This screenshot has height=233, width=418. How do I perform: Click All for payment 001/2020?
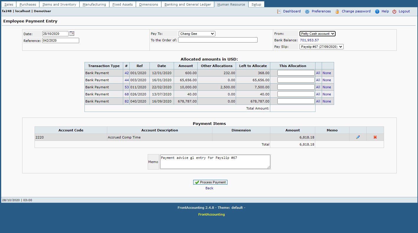(318, 73)
